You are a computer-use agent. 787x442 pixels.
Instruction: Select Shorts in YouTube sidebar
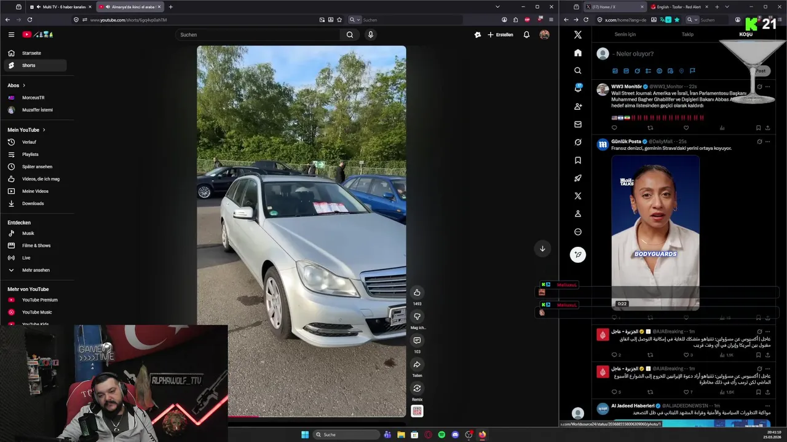36,66
